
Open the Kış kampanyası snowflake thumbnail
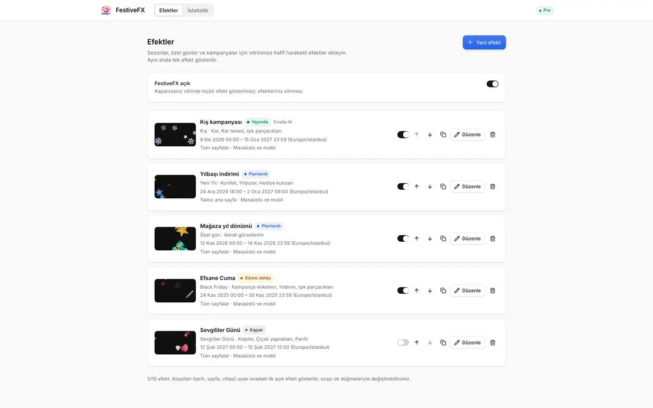tap(175, 134)
